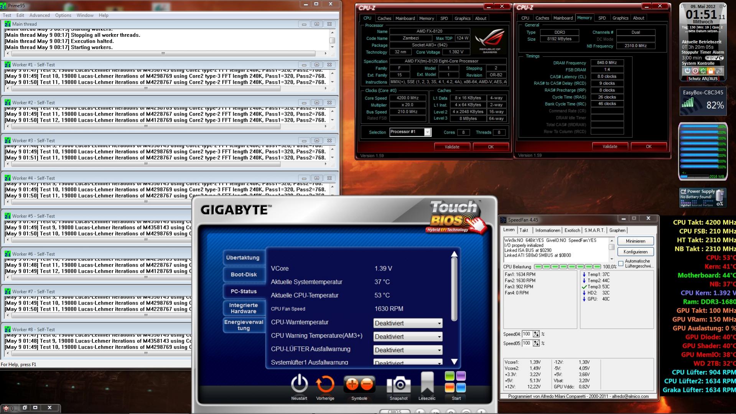Open the CPU-Warntemperatur dropdown
This screenshot has width=736, height=414.
point(408,323)
